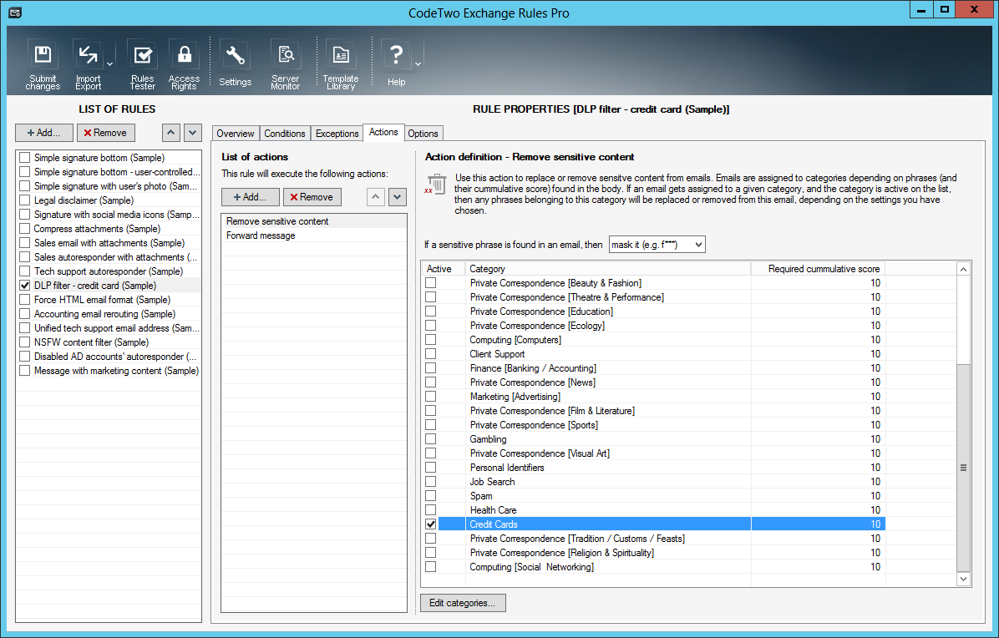Switch to the Conditions tab
The image size is (999, 638).
click(285, 133)
